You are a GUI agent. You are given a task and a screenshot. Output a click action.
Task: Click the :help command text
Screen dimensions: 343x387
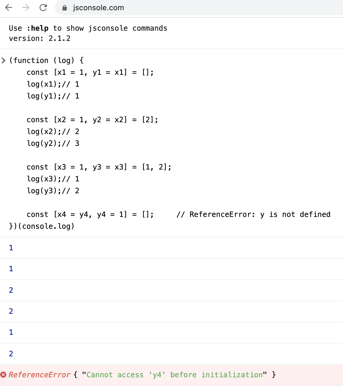tap(37, 28)
